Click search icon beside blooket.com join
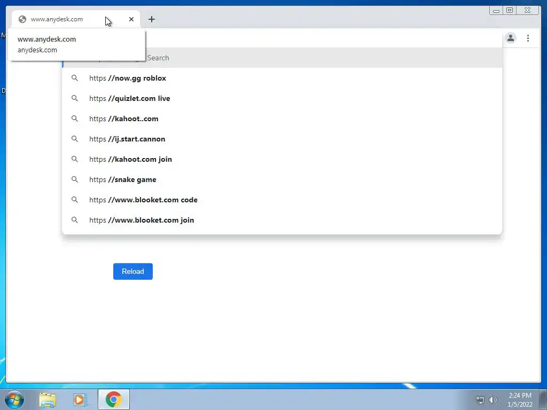Image resolution: width=547 pixels, height=410 pixels. click(75, 219)
